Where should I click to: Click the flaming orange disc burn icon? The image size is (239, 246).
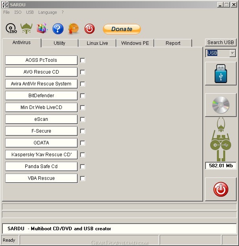coord(73,29)
